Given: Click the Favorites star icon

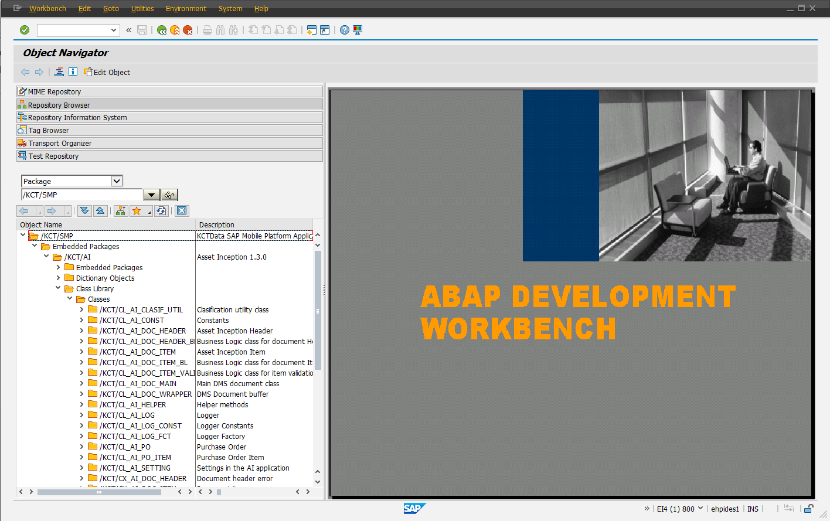Looking at the screenshot, I should [137, 211].
